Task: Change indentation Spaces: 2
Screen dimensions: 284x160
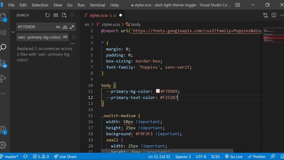Action: [183, 156]
